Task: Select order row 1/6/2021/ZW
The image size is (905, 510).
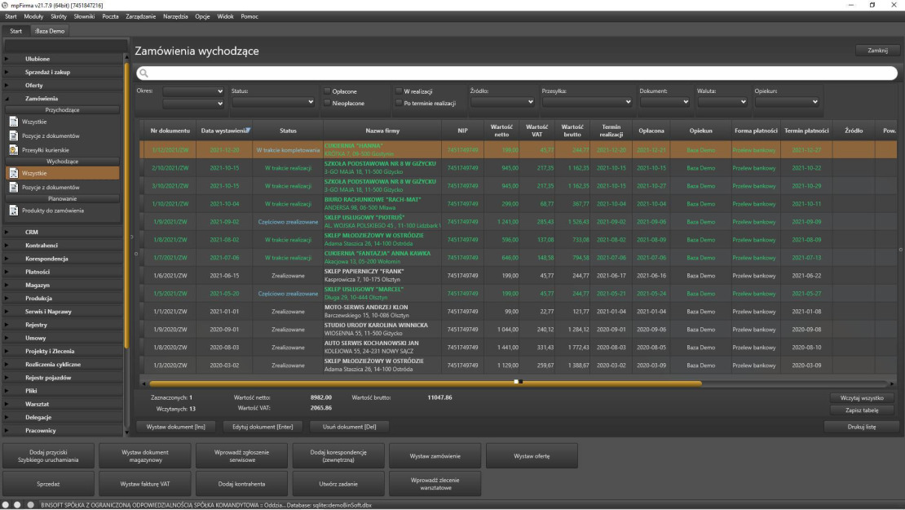Action: pos(519,276)
